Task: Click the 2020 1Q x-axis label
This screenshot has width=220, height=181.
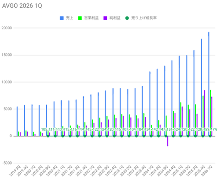Action: point(30,171)
